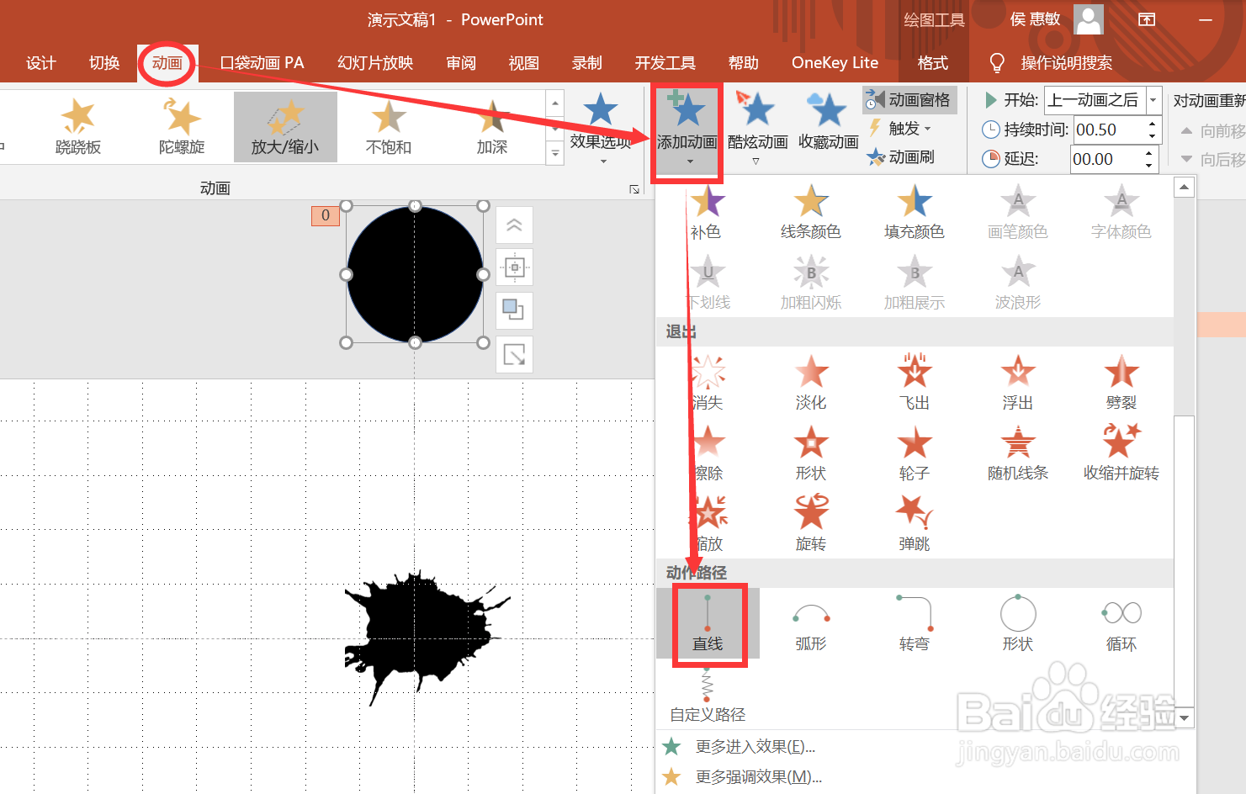Open the 幻灯片放映 slideshow tab

point(375,63)
